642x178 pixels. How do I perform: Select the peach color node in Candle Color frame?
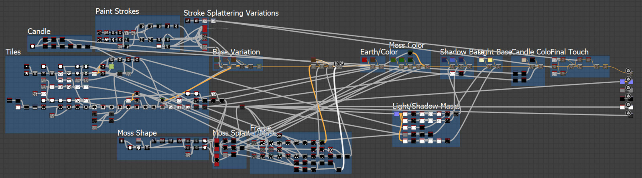click(x=524, y=60)
